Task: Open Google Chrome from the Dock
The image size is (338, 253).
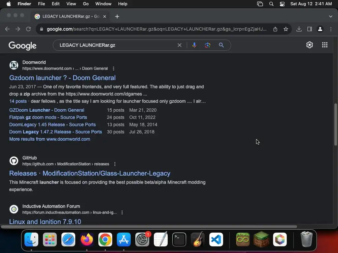Action: click(x=105, y=239)
